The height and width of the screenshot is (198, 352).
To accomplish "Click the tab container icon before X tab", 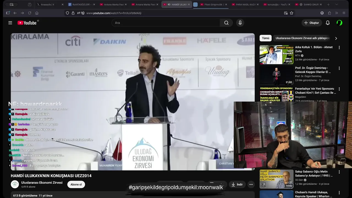I will [x=29, y=4].
